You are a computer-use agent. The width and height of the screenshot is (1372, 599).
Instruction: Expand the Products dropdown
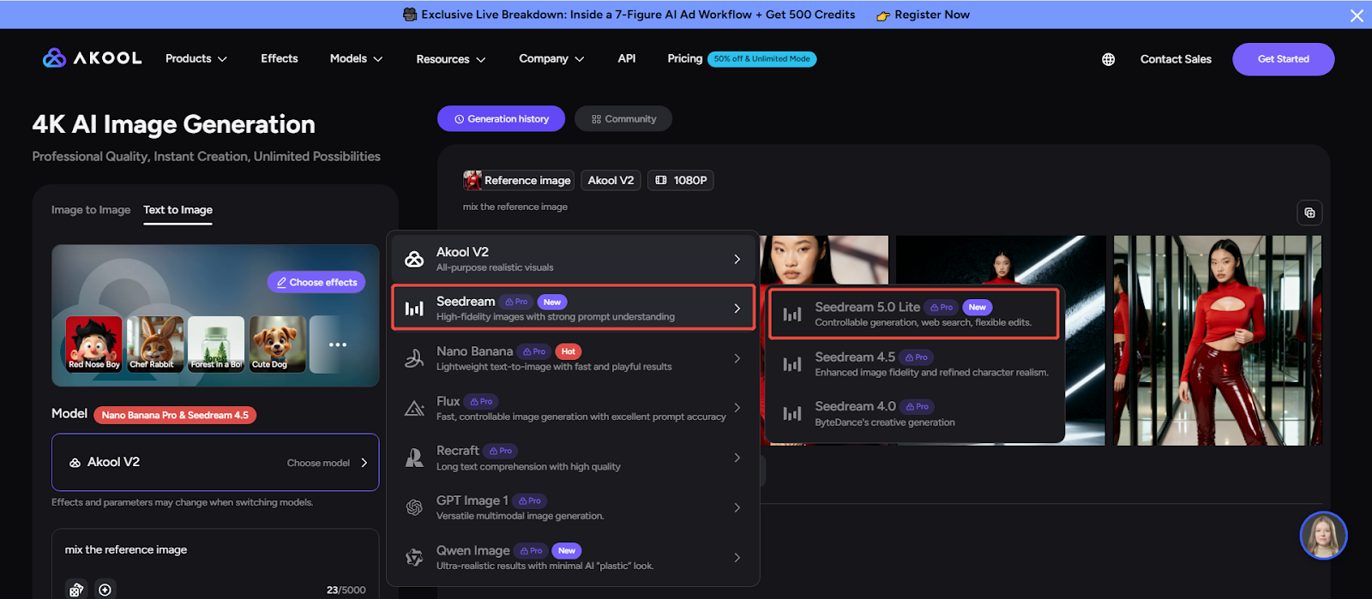(196, 58)
